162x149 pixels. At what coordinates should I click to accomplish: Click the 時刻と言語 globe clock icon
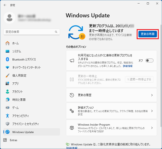coord(7,100)
